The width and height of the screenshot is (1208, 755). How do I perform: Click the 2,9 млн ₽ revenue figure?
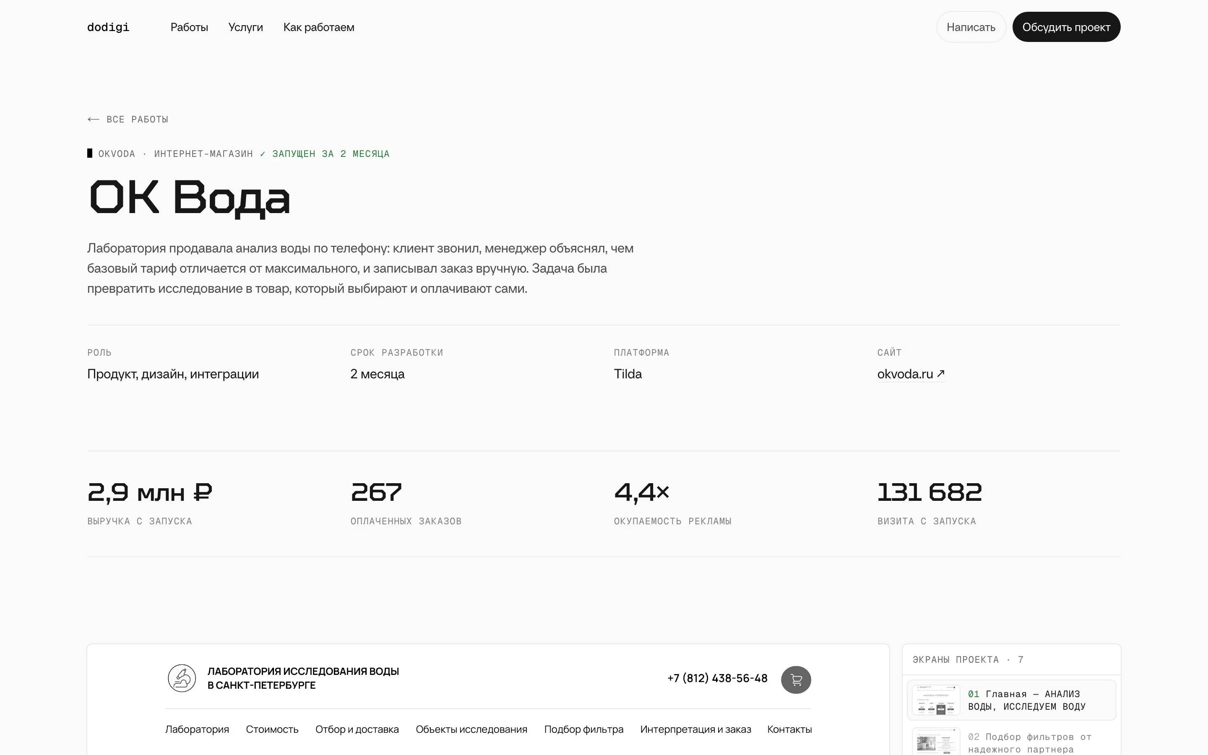pos(150,492)
